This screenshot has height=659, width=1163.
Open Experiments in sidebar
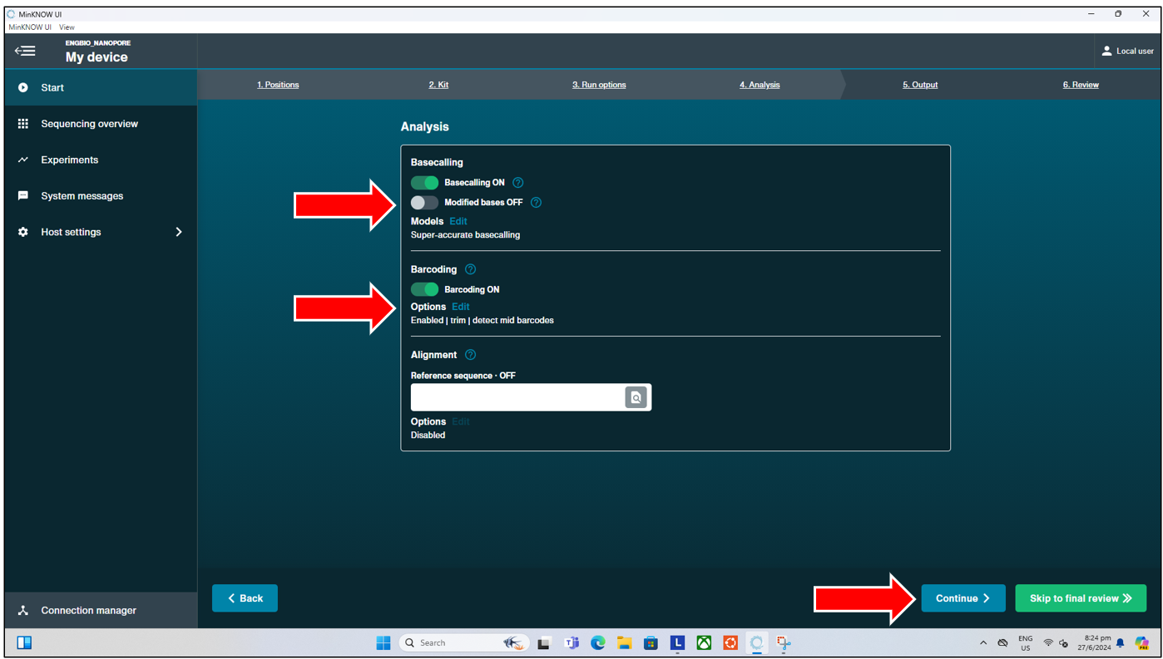(x=101, y=160)
